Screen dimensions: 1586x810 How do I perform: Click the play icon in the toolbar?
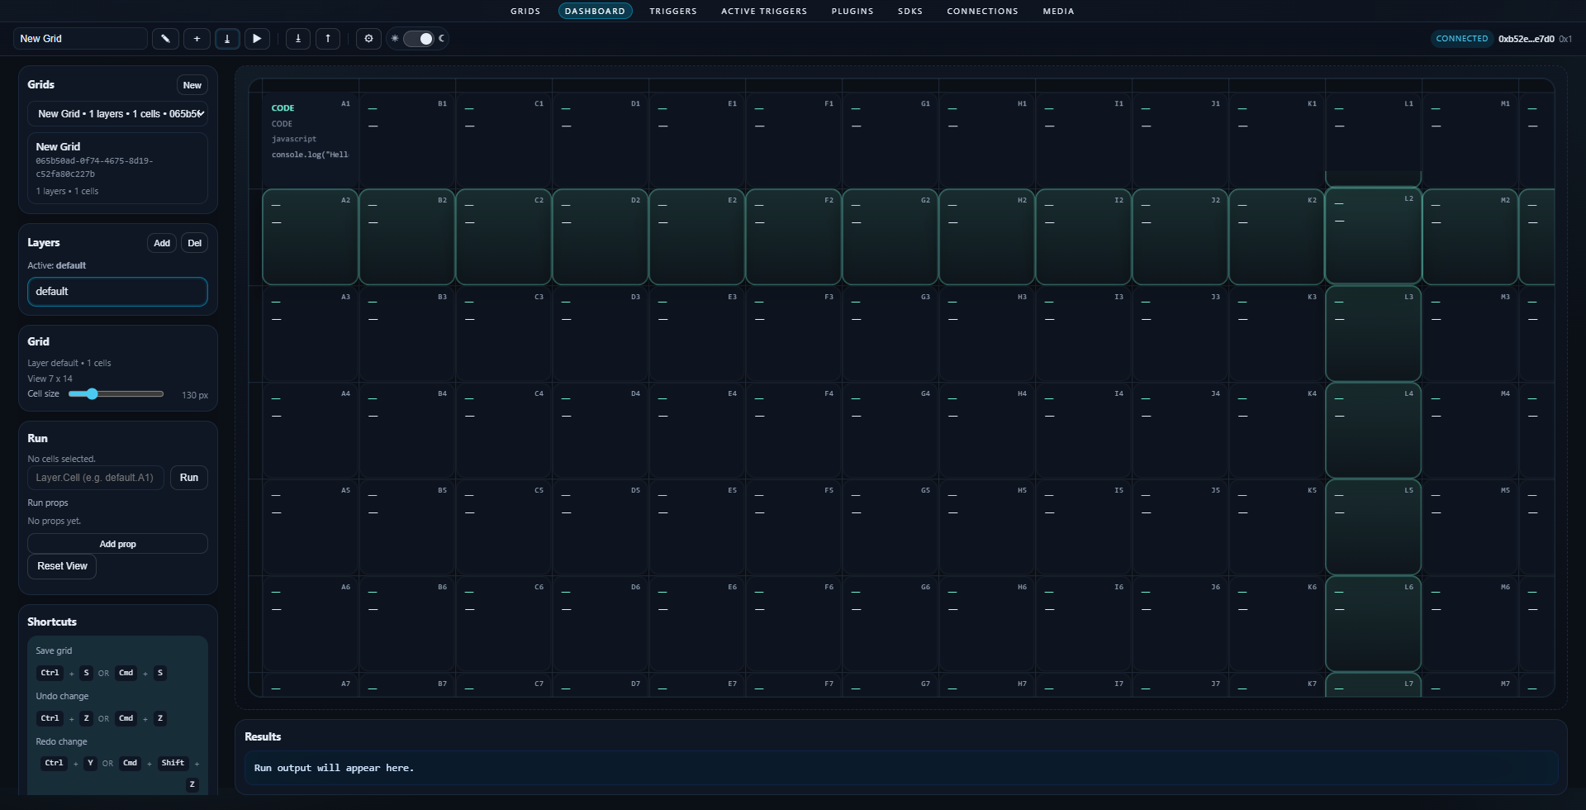pyautogui.click(x=257, y=39)
